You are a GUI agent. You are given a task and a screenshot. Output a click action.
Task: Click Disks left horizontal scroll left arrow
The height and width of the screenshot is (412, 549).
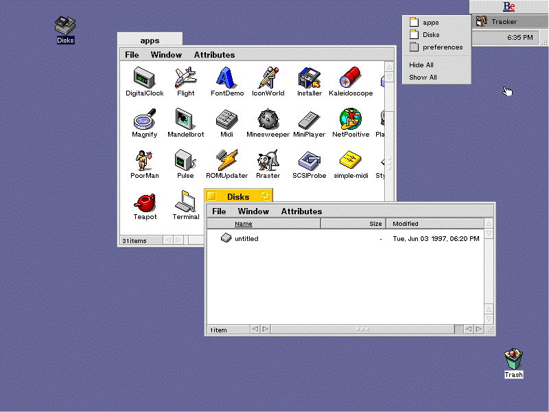tap(255, 330)
